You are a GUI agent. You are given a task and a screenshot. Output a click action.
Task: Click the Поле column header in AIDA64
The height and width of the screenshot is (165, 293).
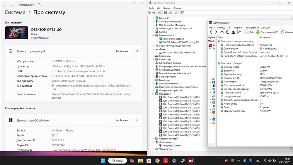pyautogui.click(x=220, y=38)
